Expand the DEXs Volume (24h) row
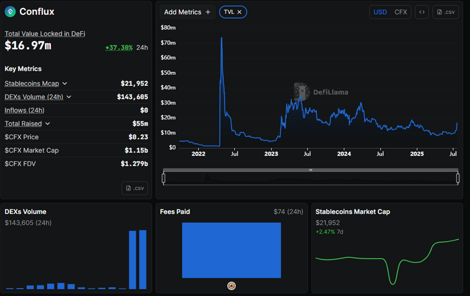470x296 pixels. [x=69, y=97]
